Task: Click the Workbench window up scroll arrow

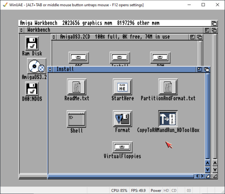Action: pyautogui.click(x=215, y=163)
